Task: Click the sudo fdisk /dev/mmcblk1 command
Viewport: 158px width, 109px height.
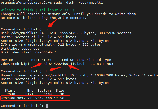Action: [x=78, y=2]
